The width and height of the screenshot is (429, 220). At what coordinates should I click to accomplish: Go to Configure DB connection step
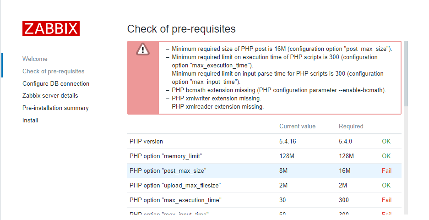[56, 84]
